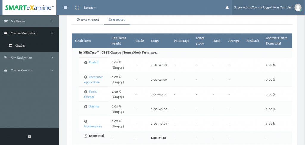This screenshot has width=305, height=145.
Task: Click the Site Navigation link icon
Action: pos(6,58)
